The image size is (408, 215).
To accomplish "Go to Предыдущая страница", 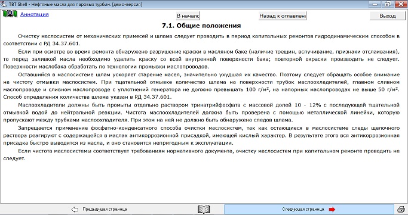I will 105,209.
